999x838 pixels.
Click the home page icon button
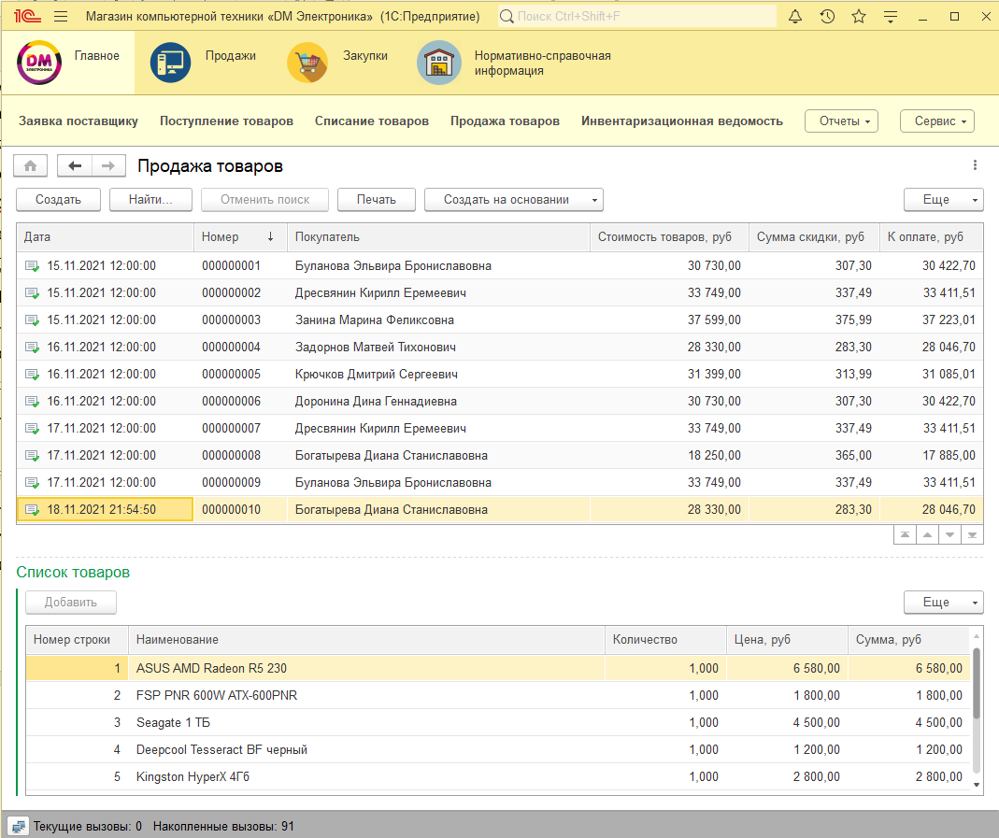[x=31, y=166]
